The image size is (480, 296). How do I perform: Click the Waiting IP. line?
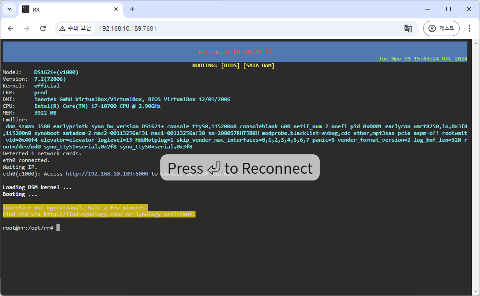pos(20,166)
